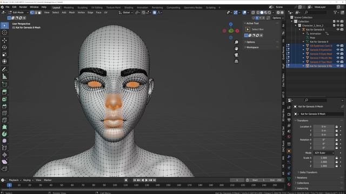This screenshot has height=194, width=346.
Task: Switch to the Shading workspace tab
Action: (x=129, y=8)
